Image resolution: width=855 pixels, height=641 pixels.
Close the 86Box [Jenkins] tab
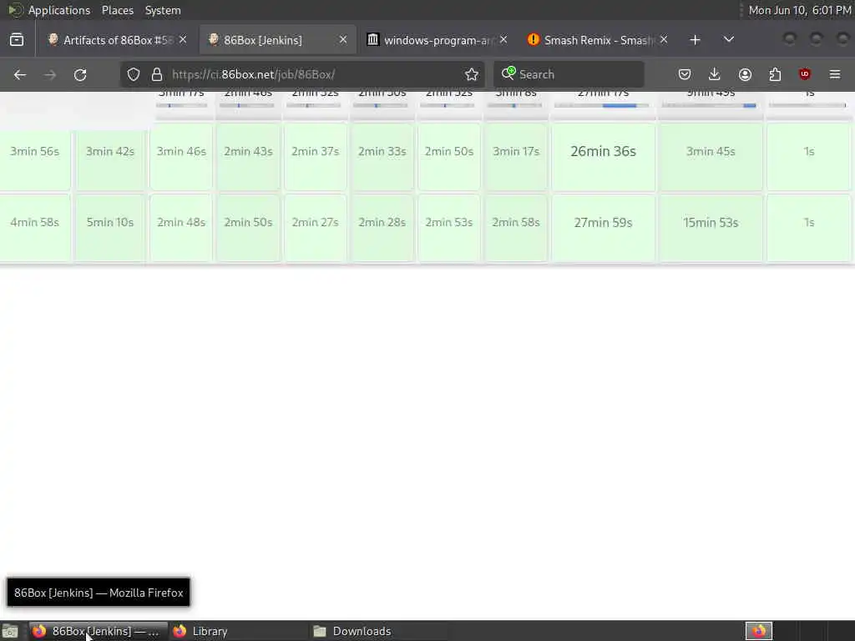click(x=343, y=40)
